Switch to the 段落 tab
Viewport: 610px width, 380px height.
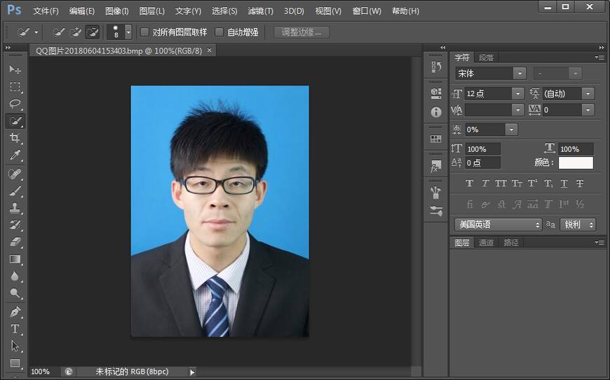[486, 57]
